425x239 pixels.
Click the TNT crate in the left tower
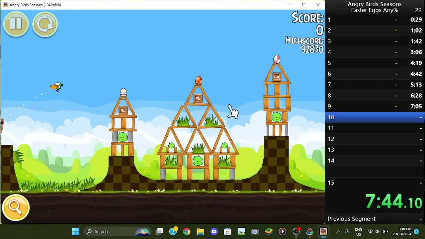click(123, 111)
